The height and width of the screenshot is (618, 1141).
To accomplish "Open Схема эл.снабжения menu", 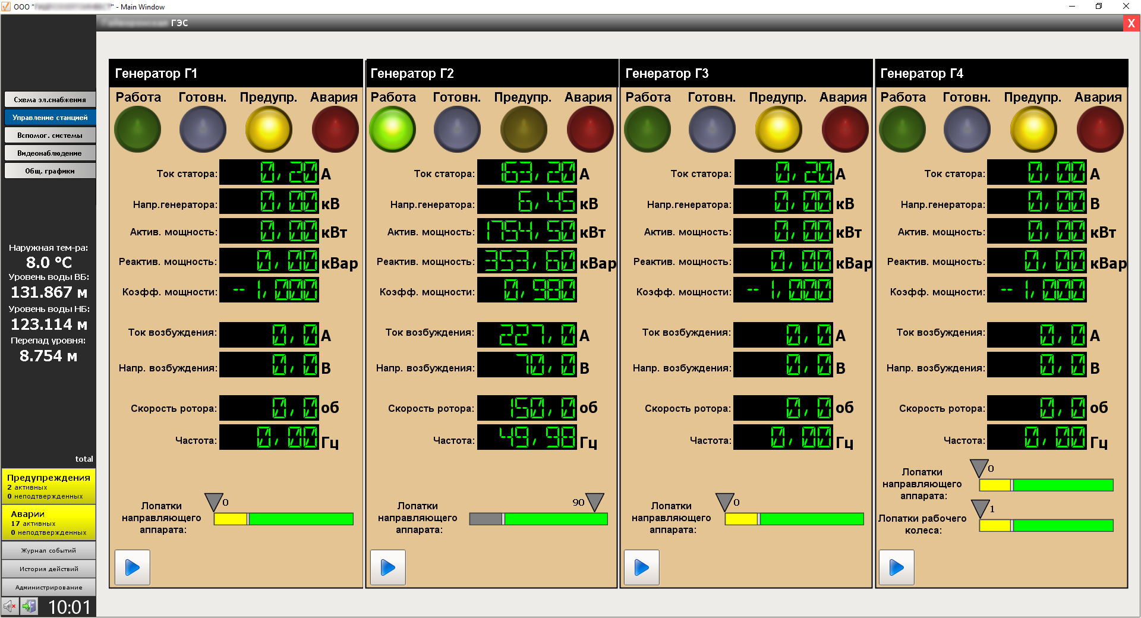I will (x=50, y=100).
